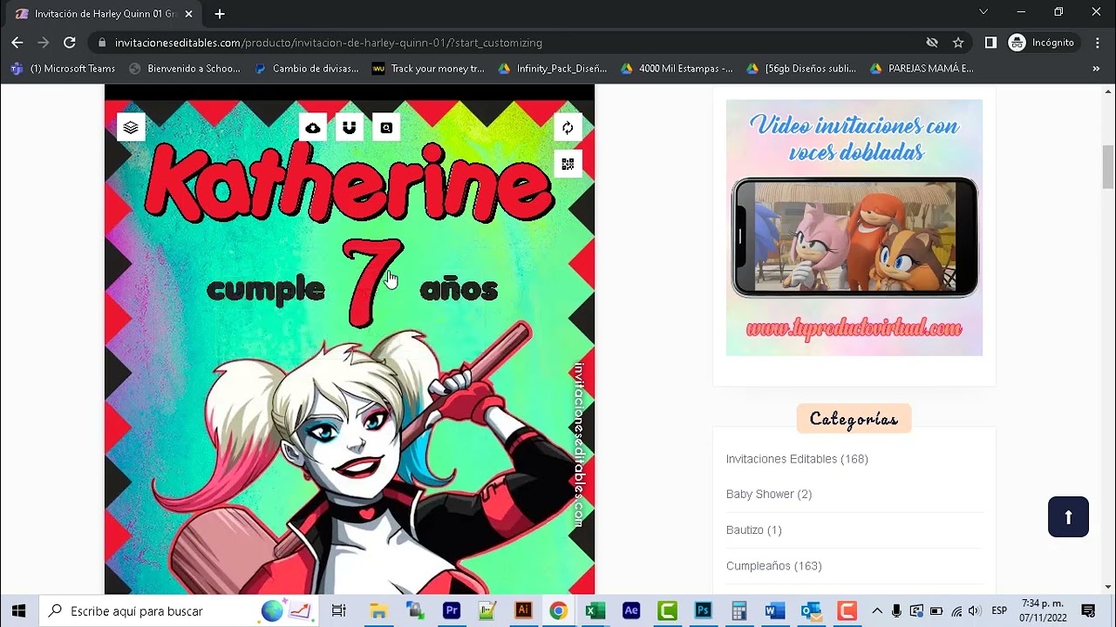
Task: Click the Windows search box
Action: click(179, 610)
